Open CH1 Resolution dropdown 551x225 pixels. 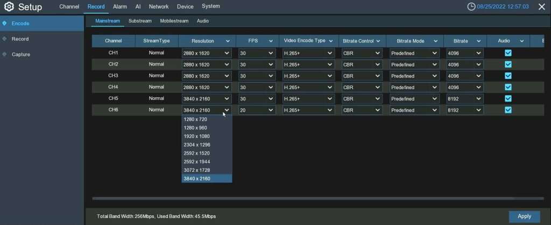pos(207,53)
